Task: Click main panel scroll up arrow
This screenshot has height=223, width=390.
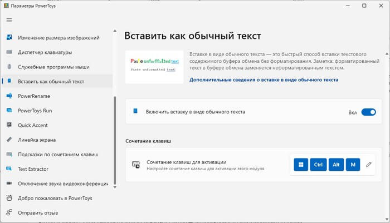Action: point(387,53)
